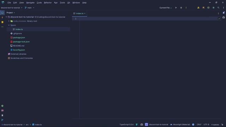Change indent setting 4 spaces
Viewport: 226px width, 127px height.
tap(215, 125)
